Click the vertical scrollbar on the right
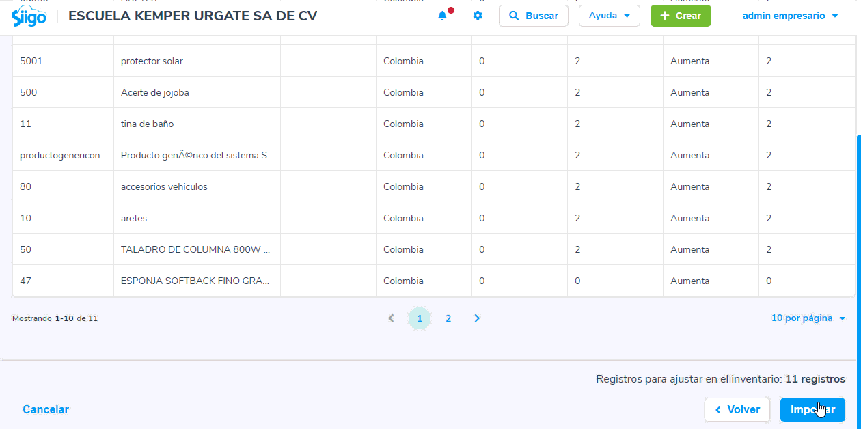Viewport: 861px width, 429px height. pyautogui.click(x=858, y=205)
